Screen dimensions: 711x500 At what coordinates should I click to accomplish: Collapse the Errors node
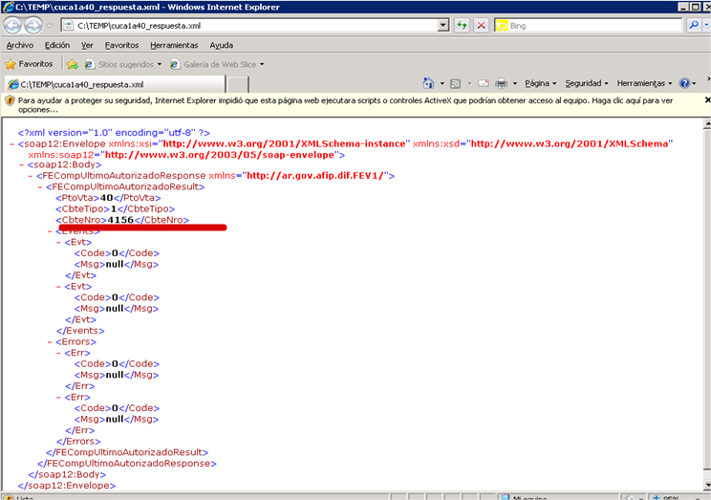point(50,342)
